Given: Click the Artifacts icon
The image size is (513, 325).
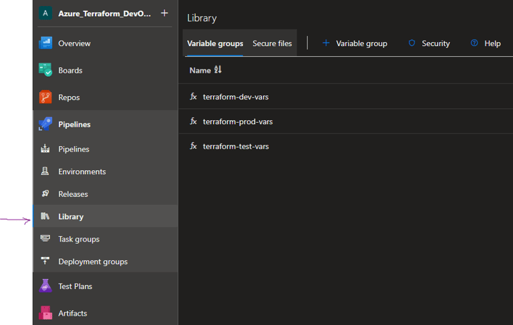Looking at the screenshot, I should coord(45,313).
